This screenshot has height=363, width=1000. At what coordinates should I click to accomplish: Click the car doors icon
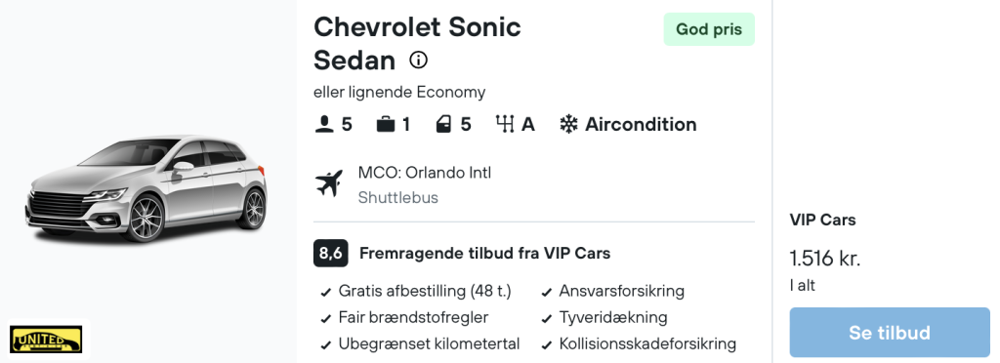point(443,124)
